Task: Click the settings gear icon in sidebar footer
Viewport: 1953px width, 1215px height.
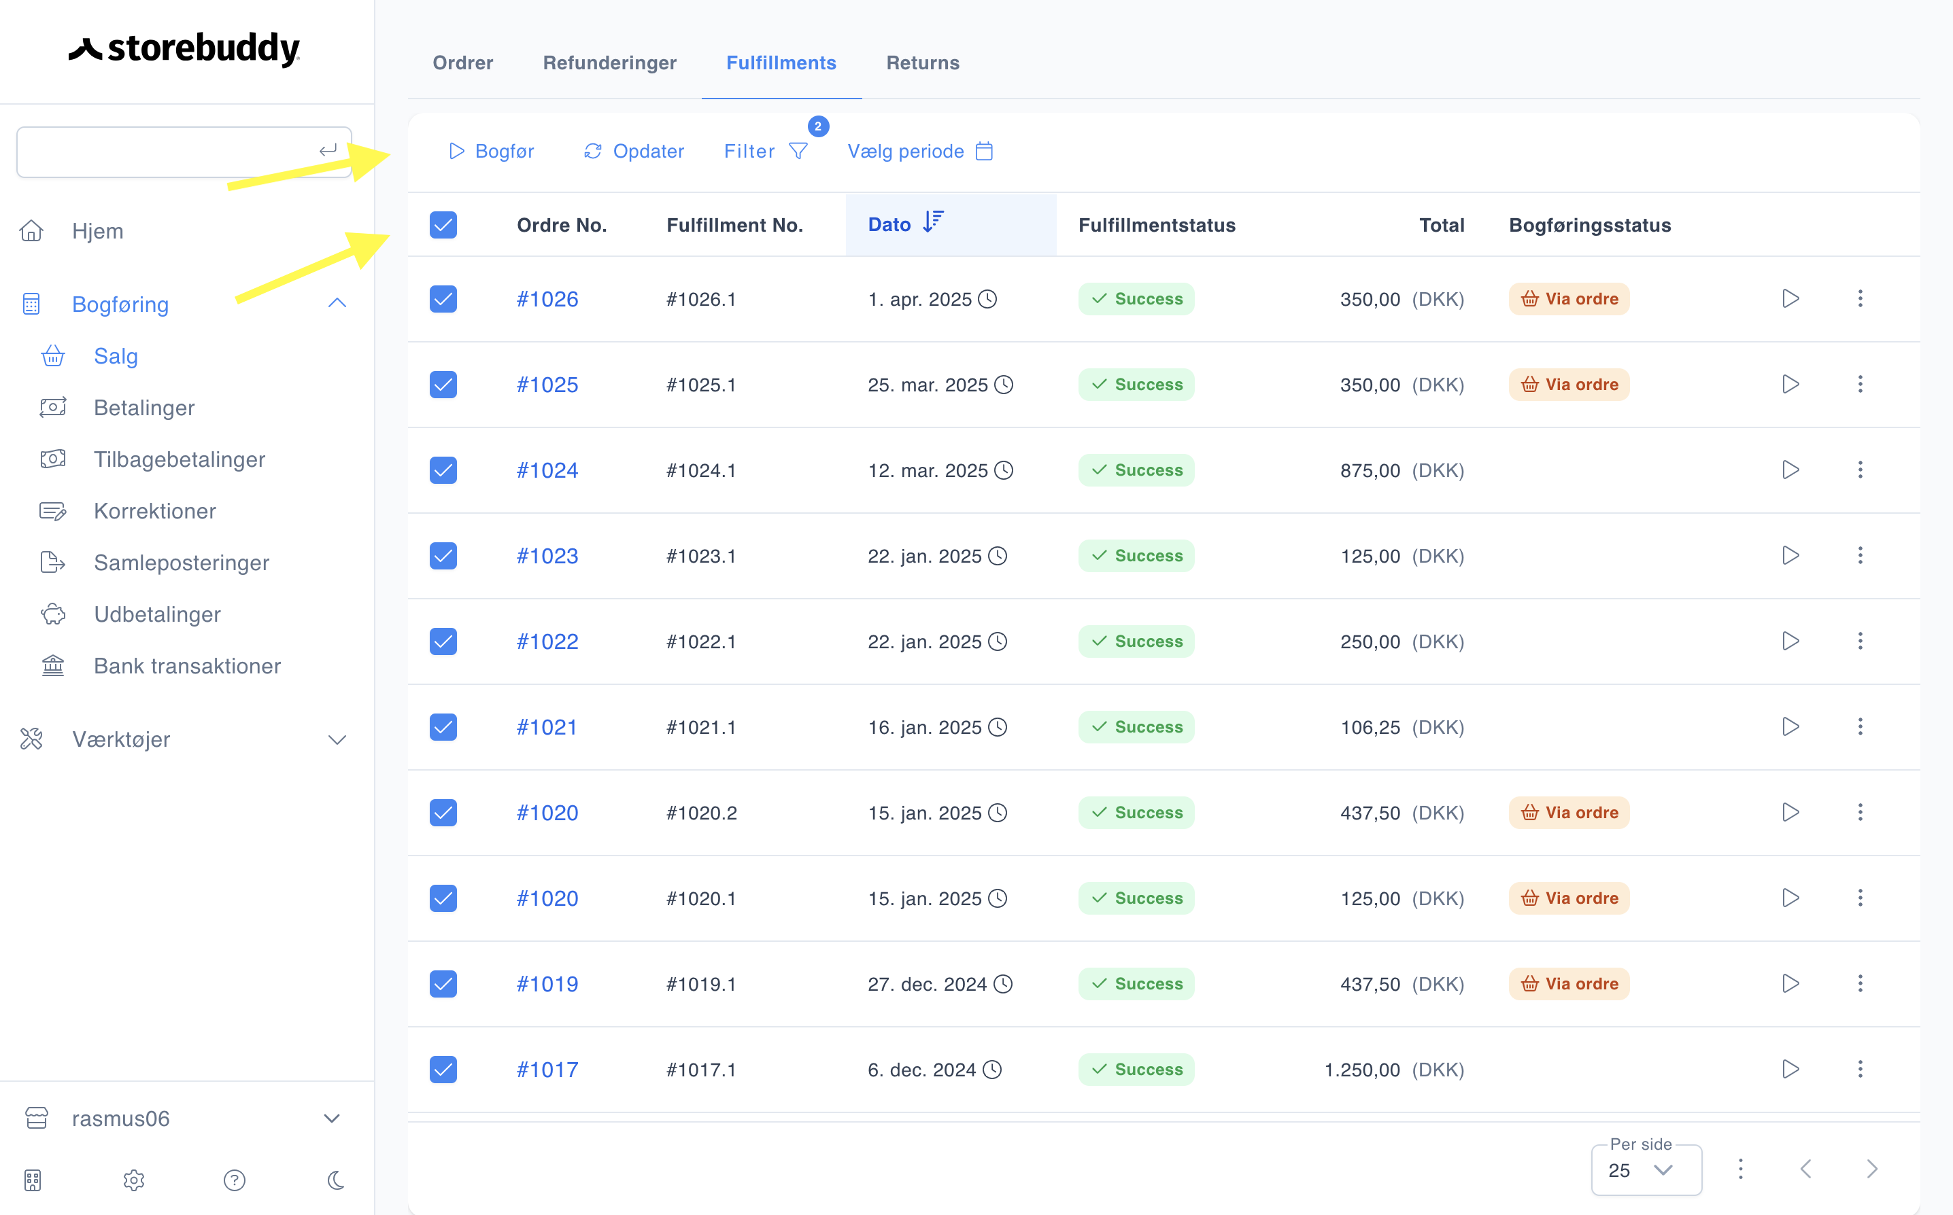Action: pyautogui.click(x=133, y=1180)
